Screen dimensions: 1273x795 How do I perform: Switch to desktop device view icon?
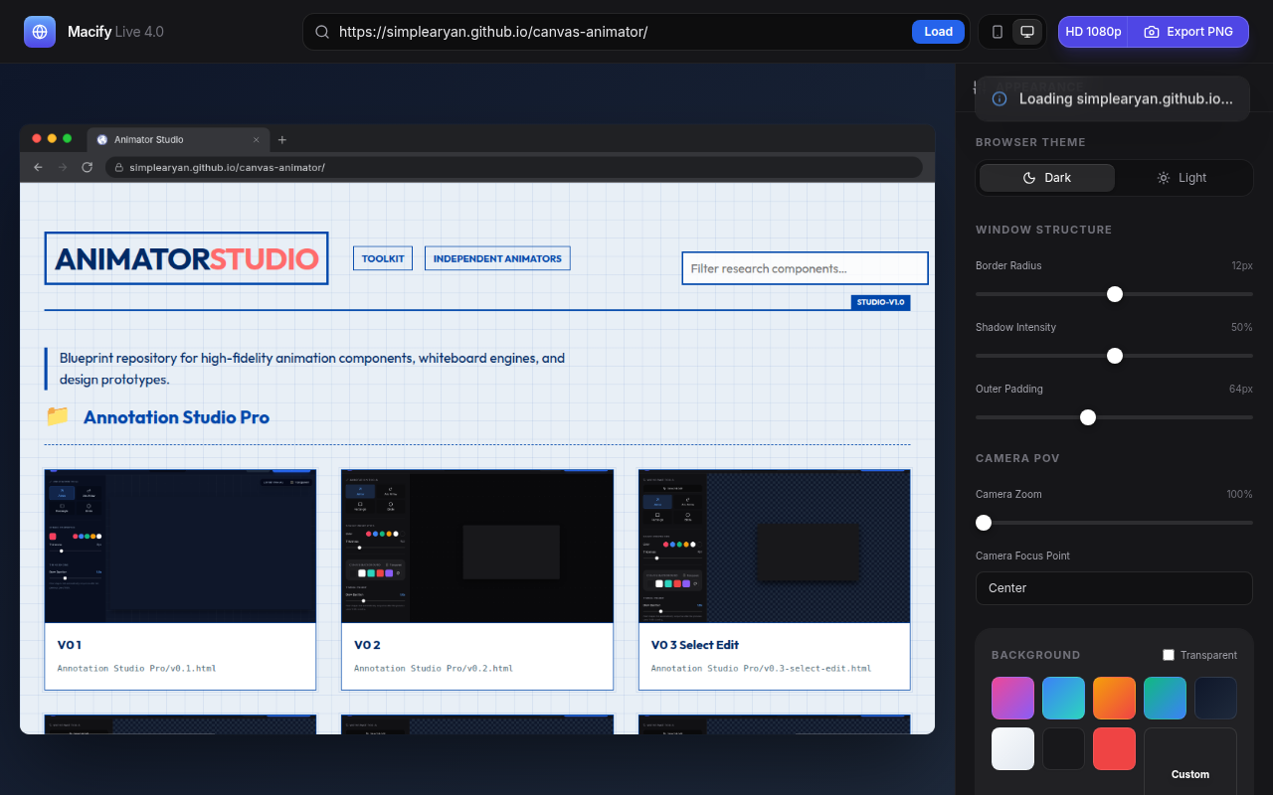coord(1027,32)
